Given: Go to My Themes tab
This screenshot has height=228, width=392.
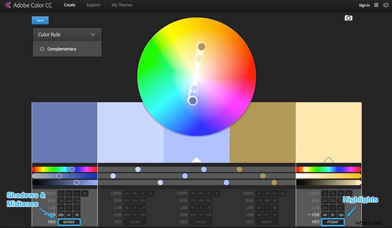Looking at the screenshot, I should pos(122,5).
